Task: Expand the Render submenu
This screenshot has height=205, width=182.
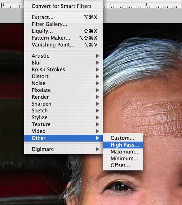Action: point(63,97)
